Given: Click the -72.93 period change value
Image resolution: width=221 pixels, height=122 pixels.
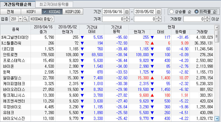Looking at the screenshot, I should click(122, 43).
